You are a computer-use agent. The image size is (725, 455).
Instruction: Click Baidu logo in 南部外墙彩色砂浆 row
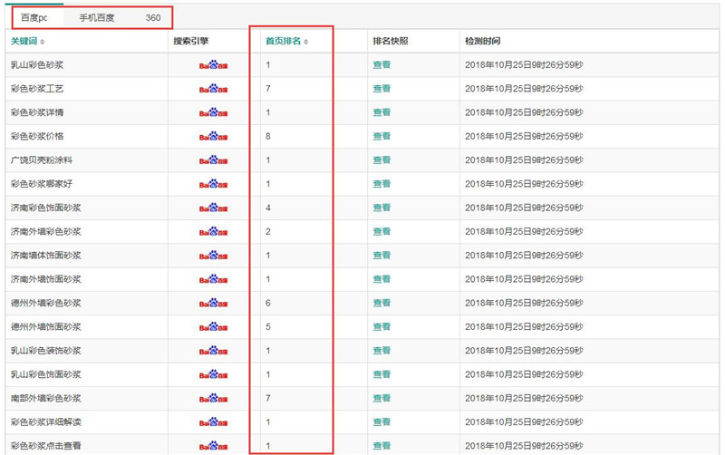214,398
